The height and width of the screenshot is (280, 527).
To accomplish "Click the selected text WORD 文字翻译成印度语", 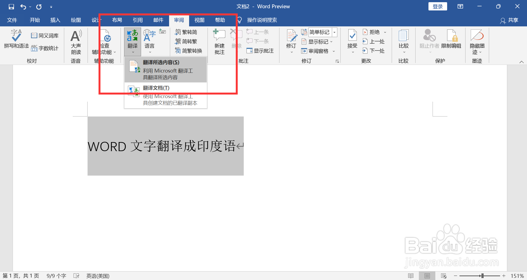I will pos(161,146).
